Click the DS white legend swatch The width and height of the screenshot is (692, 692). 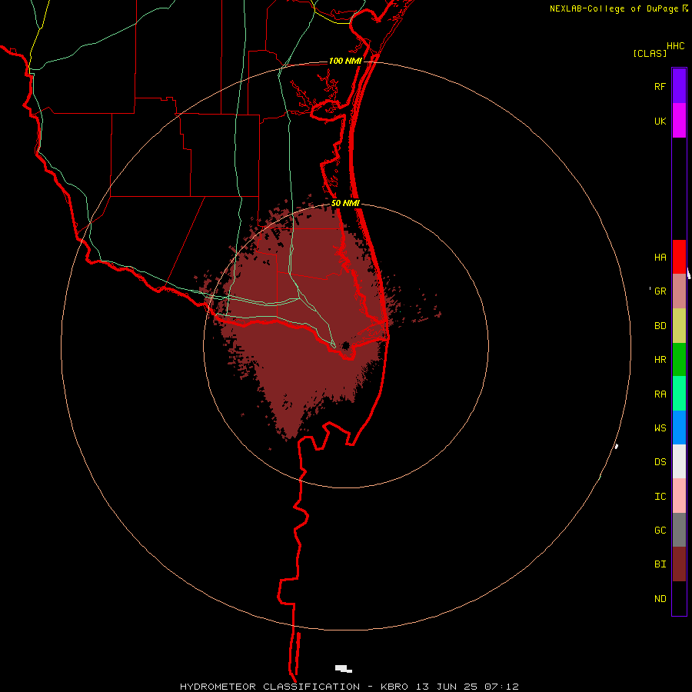679,461
